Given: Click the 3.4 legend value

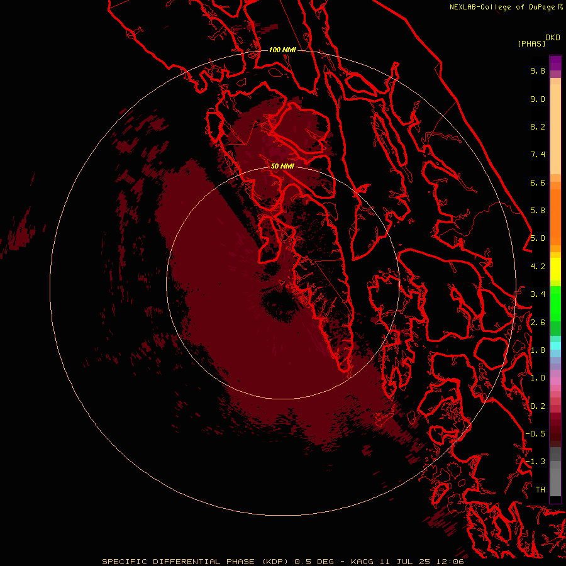Looking at the screenshot, I should 538,294.
